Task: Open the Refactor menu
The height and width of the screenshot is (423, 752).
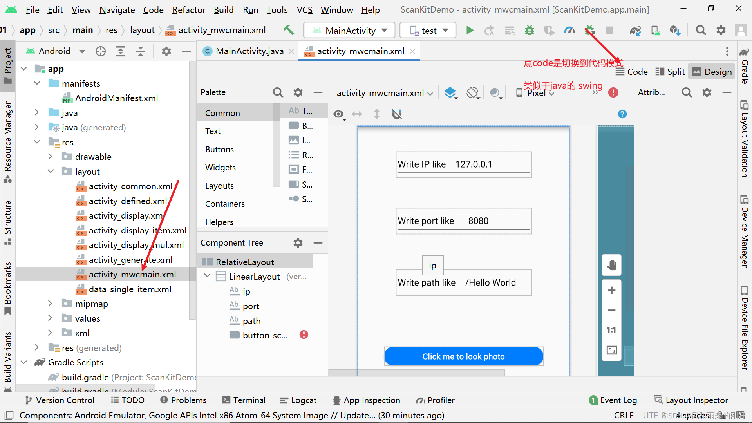Action: [188, 10]
